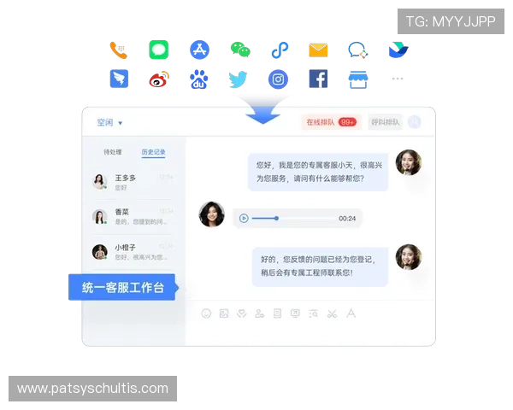Open the emoji picker in chat toolbar

pyautogui.click(x=206, y=313)
